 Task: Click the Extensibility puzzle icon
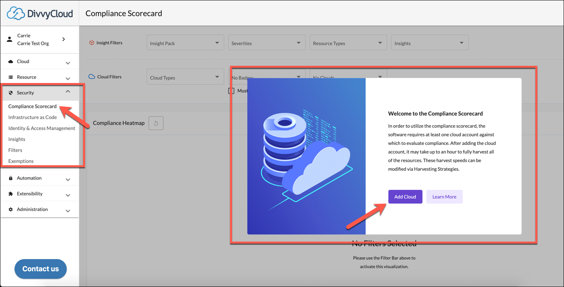11,194
